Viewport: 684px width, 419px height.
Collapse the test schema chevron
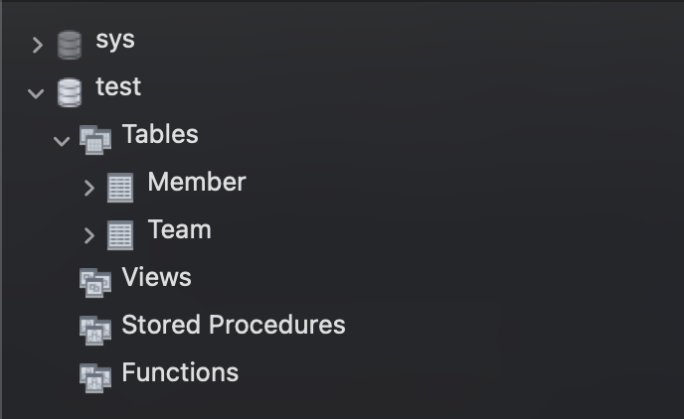(x=36, y=93)
